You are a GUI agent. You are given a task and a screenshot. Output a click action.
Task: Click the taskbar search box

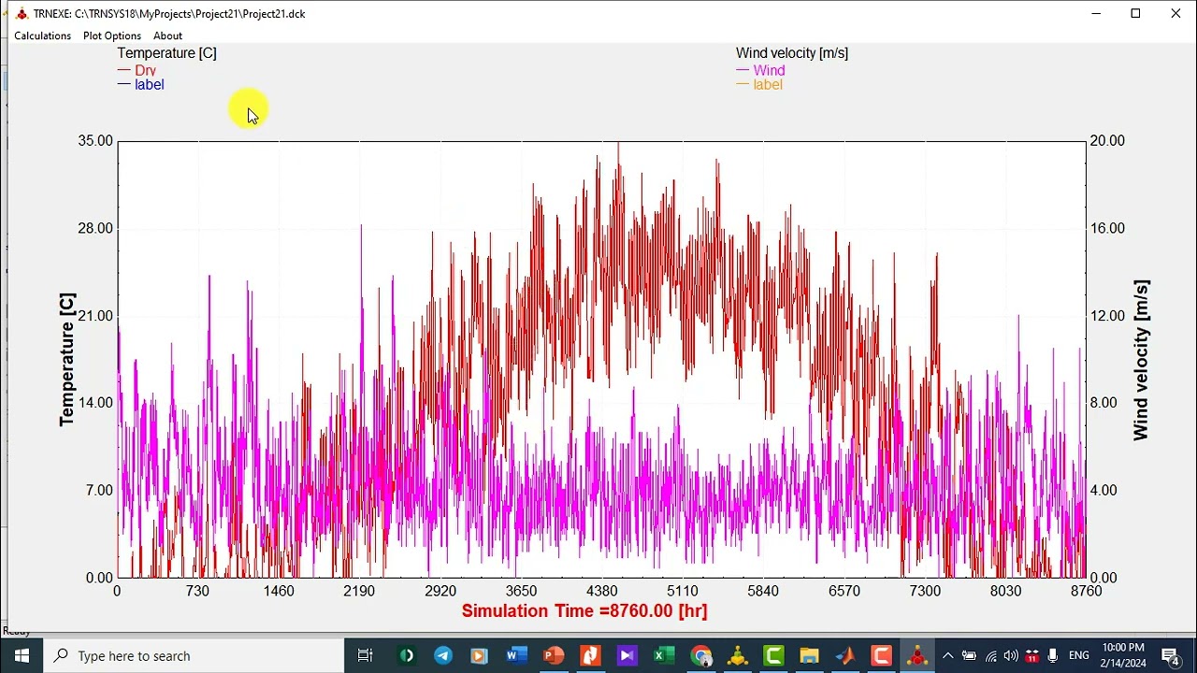[194, 655]
